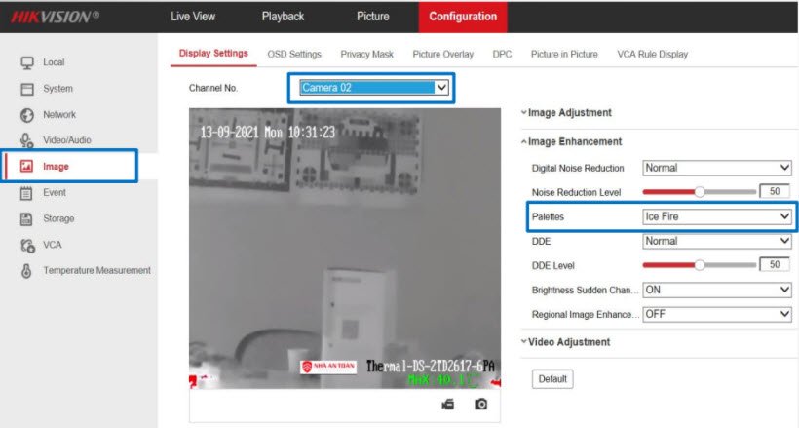
Task: Click the System icon in sidebar
Action: 27,89
